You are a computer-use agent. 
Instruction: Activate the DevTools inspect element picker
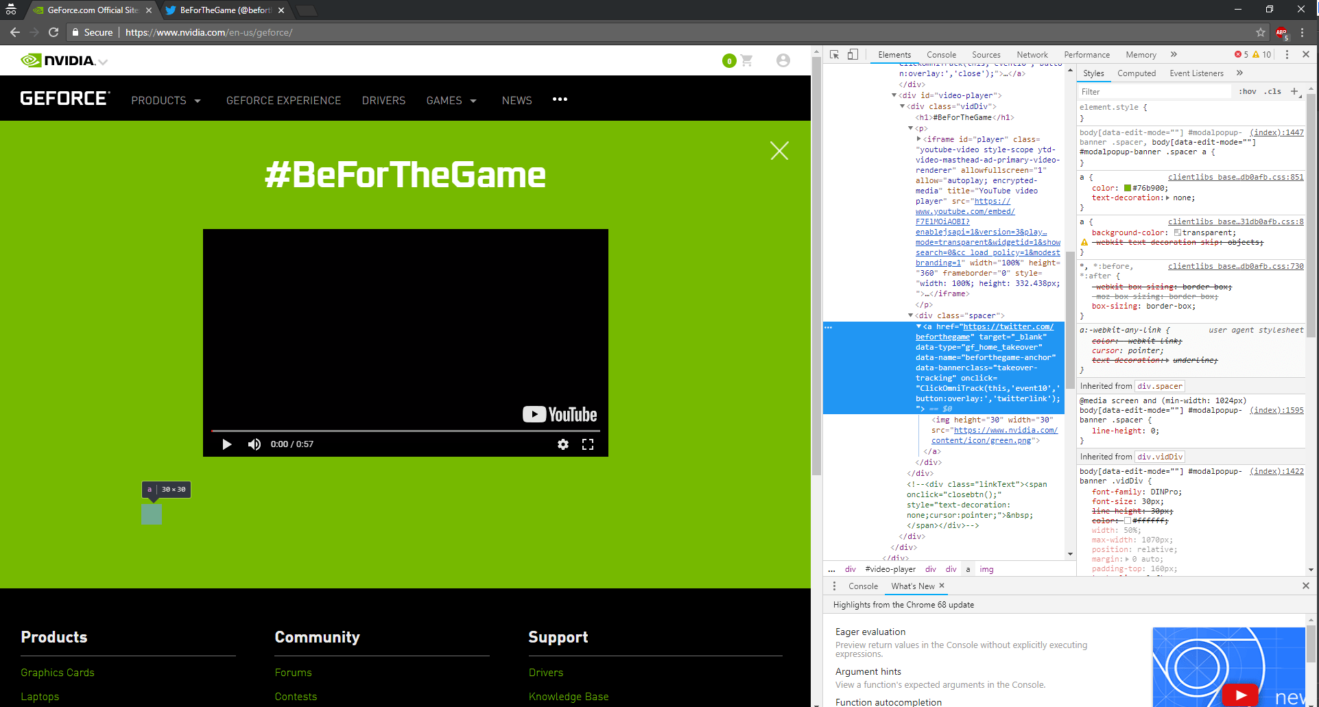(835, 55)
